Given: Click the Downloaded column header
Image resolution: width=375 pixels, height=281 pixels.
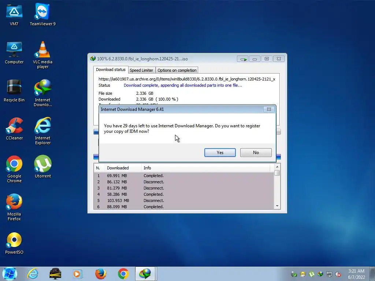Looking at the screenshot, I should 123,168.
